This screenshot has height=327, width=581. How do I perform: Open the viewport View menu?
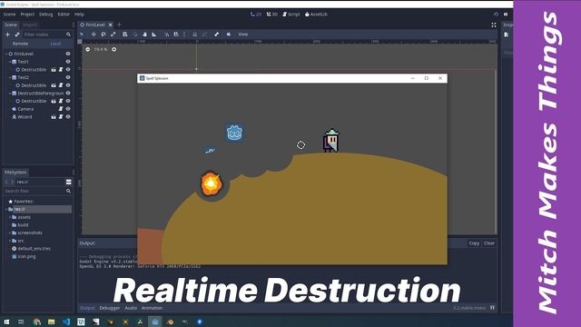click(243, 35)
